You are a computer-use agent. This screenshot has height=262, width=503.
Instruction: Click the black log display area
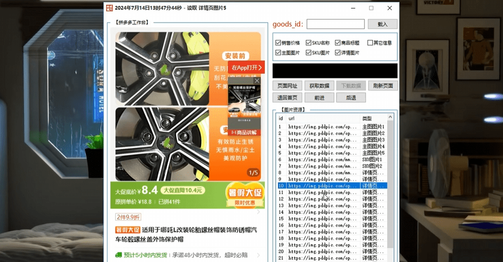[x=335, y=71]
